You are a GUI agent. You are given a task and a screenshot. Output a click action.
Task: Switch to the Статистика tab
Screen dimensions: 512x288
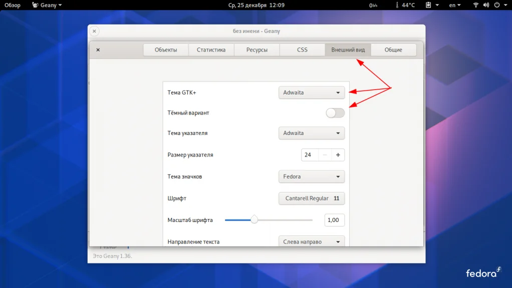(x=211, y=50)
